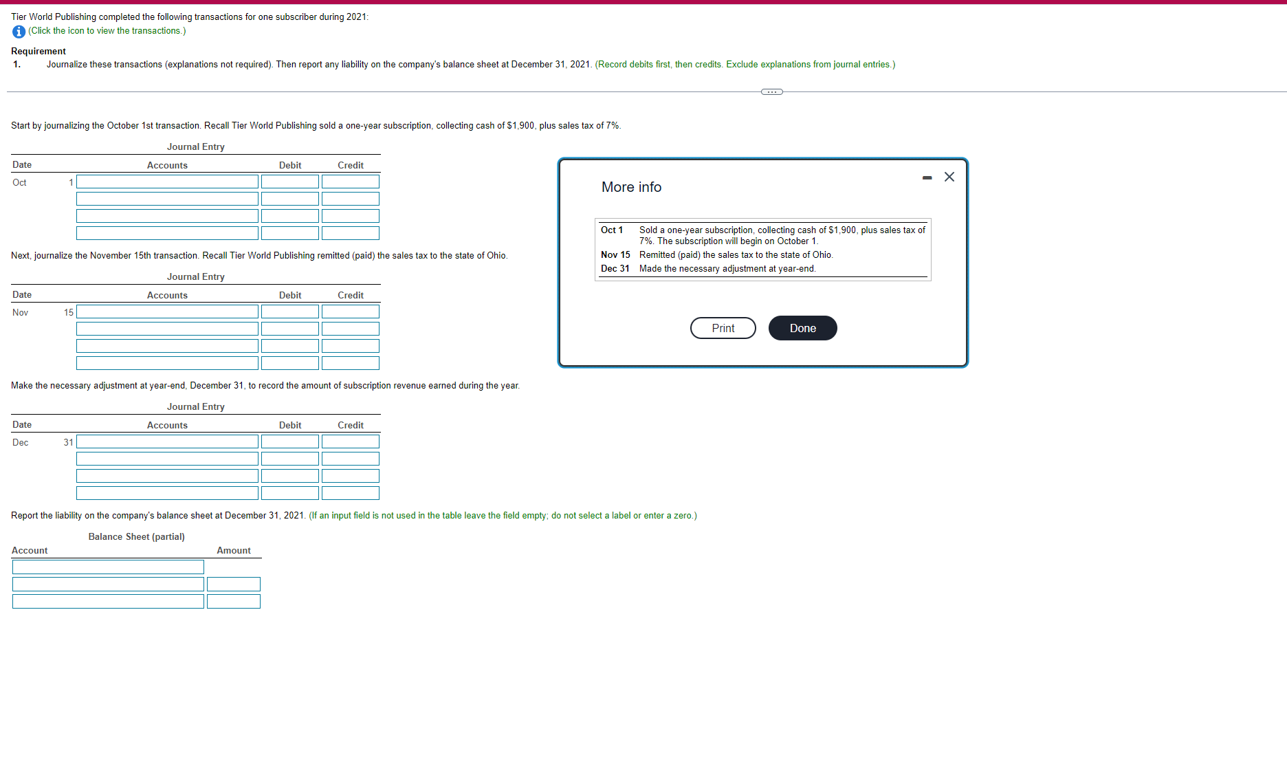The width and height of the screenshot is (1287, 764).
Task: Click the second-row Balance Sheet amount field
Action: pyautogui.click(x=234, y=584)
